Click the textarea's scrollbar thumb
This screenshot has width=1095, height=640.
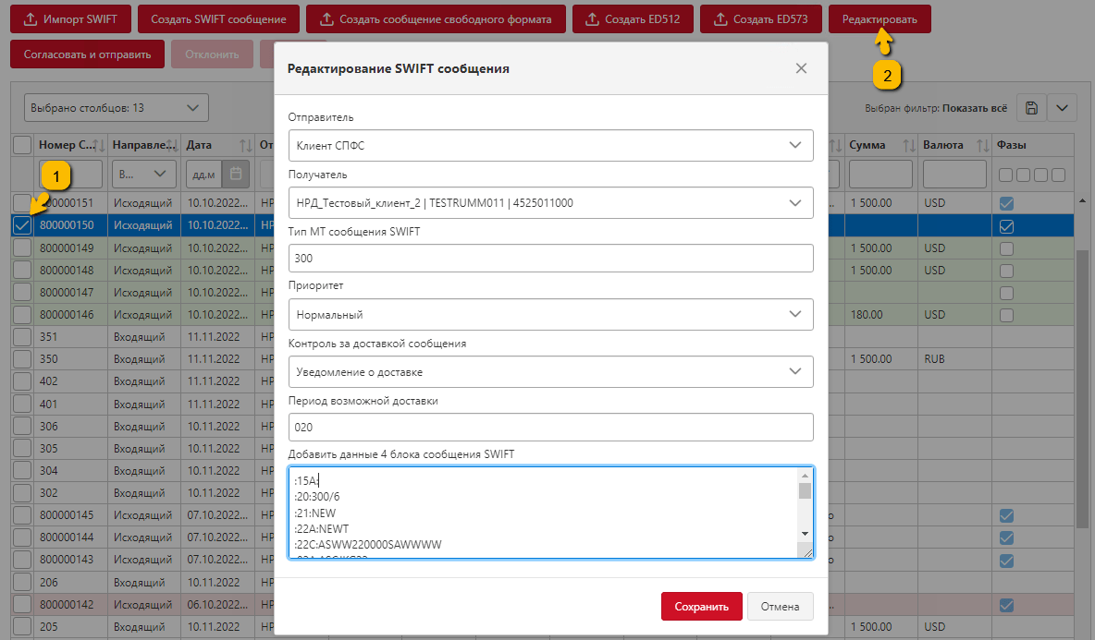pos(805,490)
